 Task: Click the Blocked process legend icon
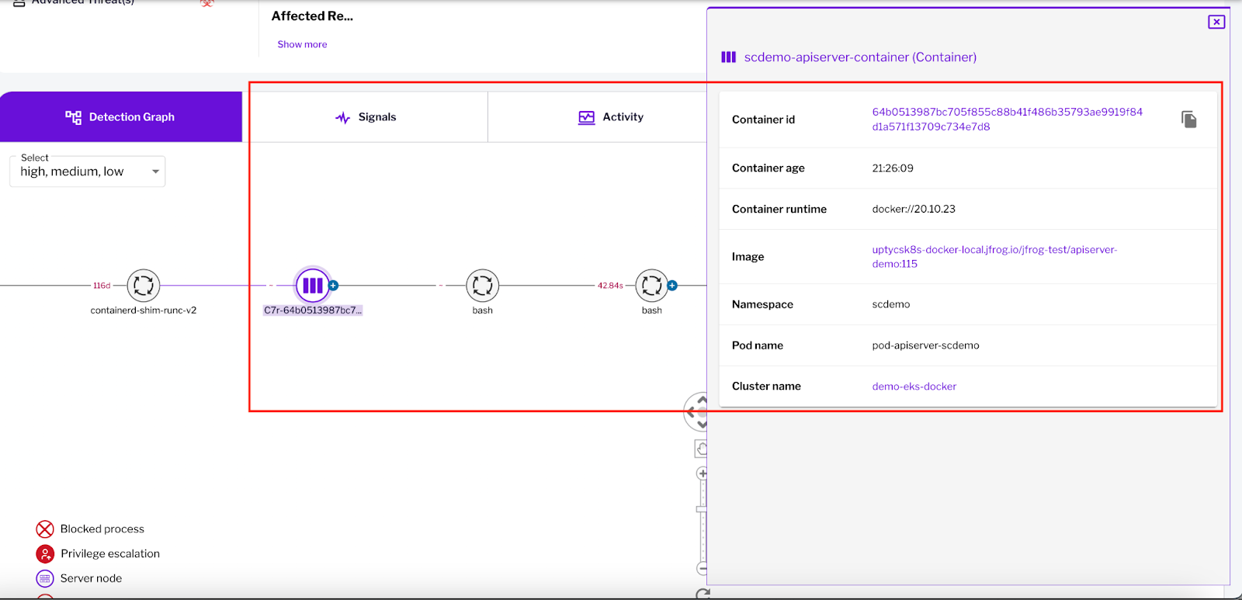tap(45, 529)
